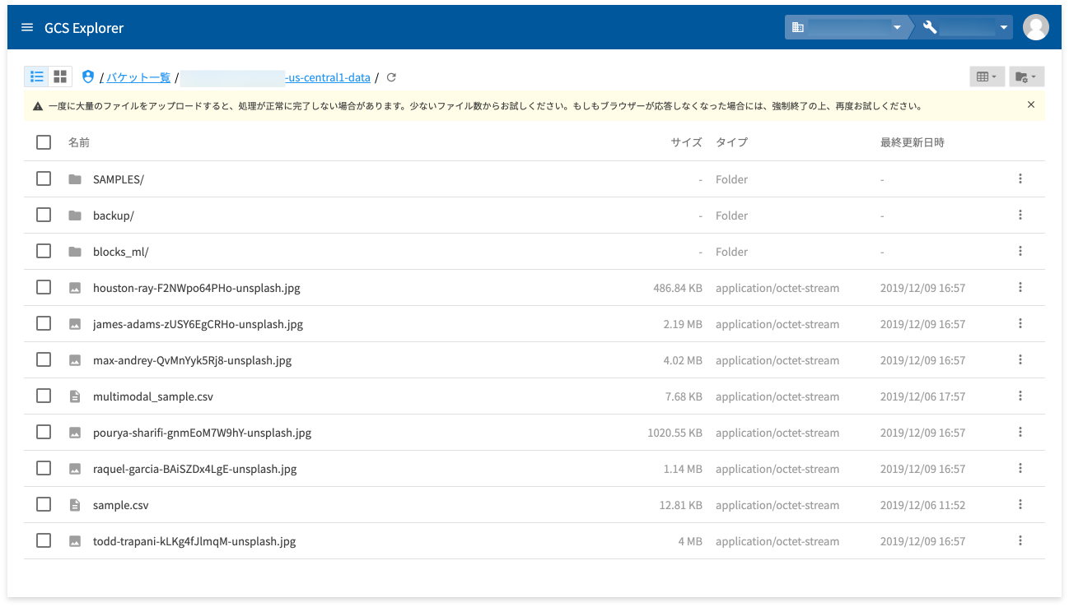Open the more menu for houston-ray jpg
The image size is (1069, 607).
tap(1020, 287)
